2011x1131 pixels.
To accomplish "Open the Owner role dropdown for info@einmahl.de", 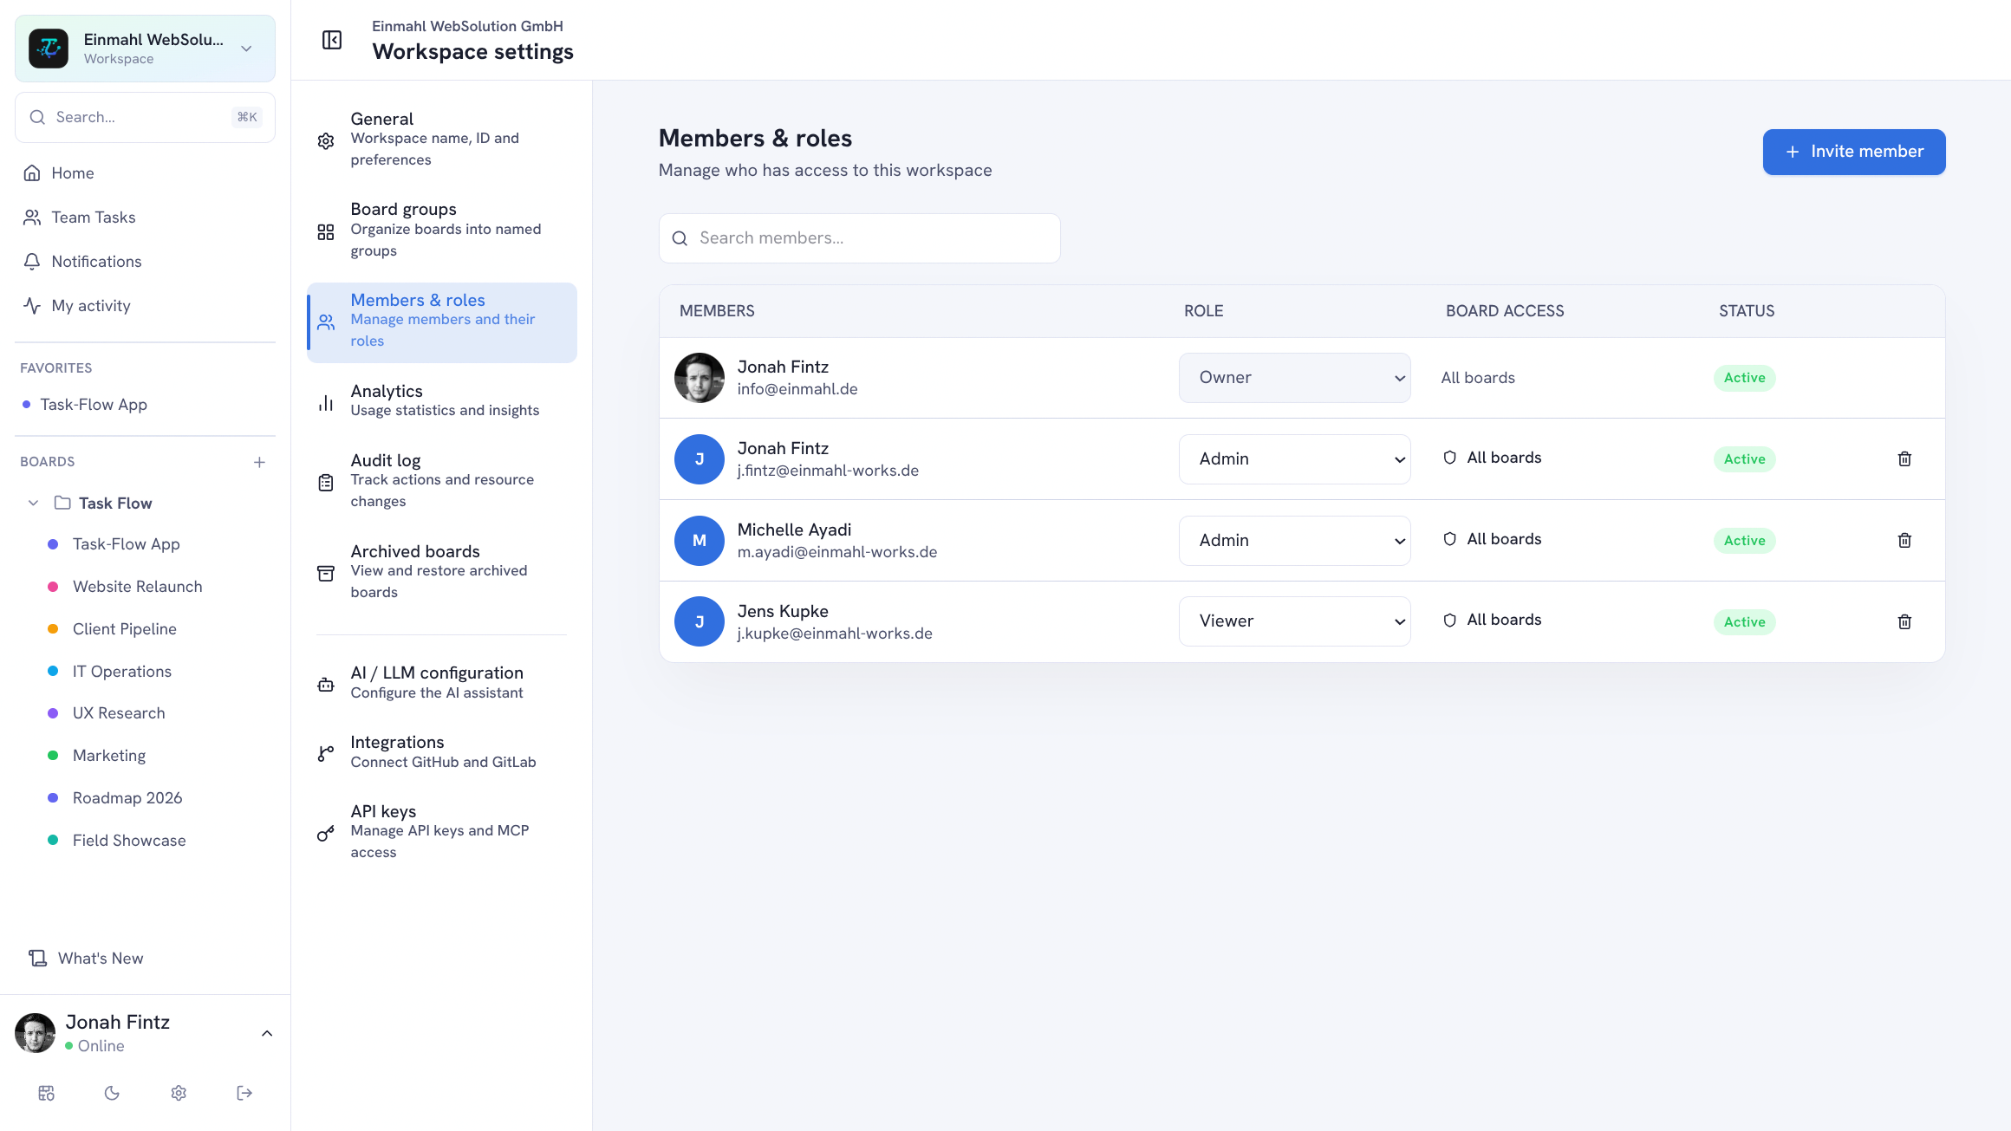I will 1294,378.
